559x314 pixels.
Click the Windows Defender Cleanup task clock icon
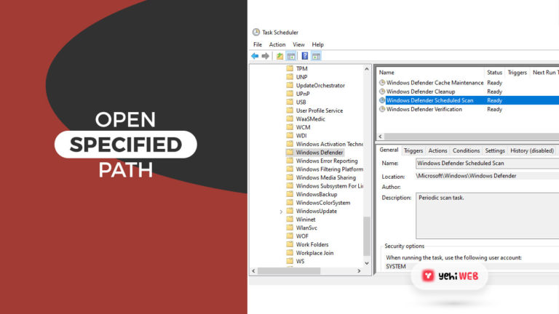382,92
